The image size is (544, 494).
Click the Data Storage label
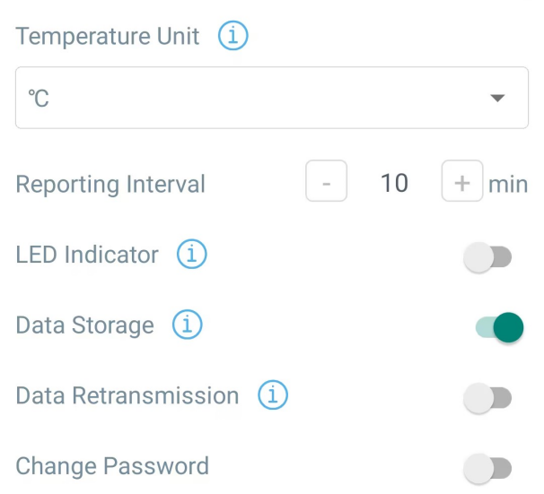84,325
